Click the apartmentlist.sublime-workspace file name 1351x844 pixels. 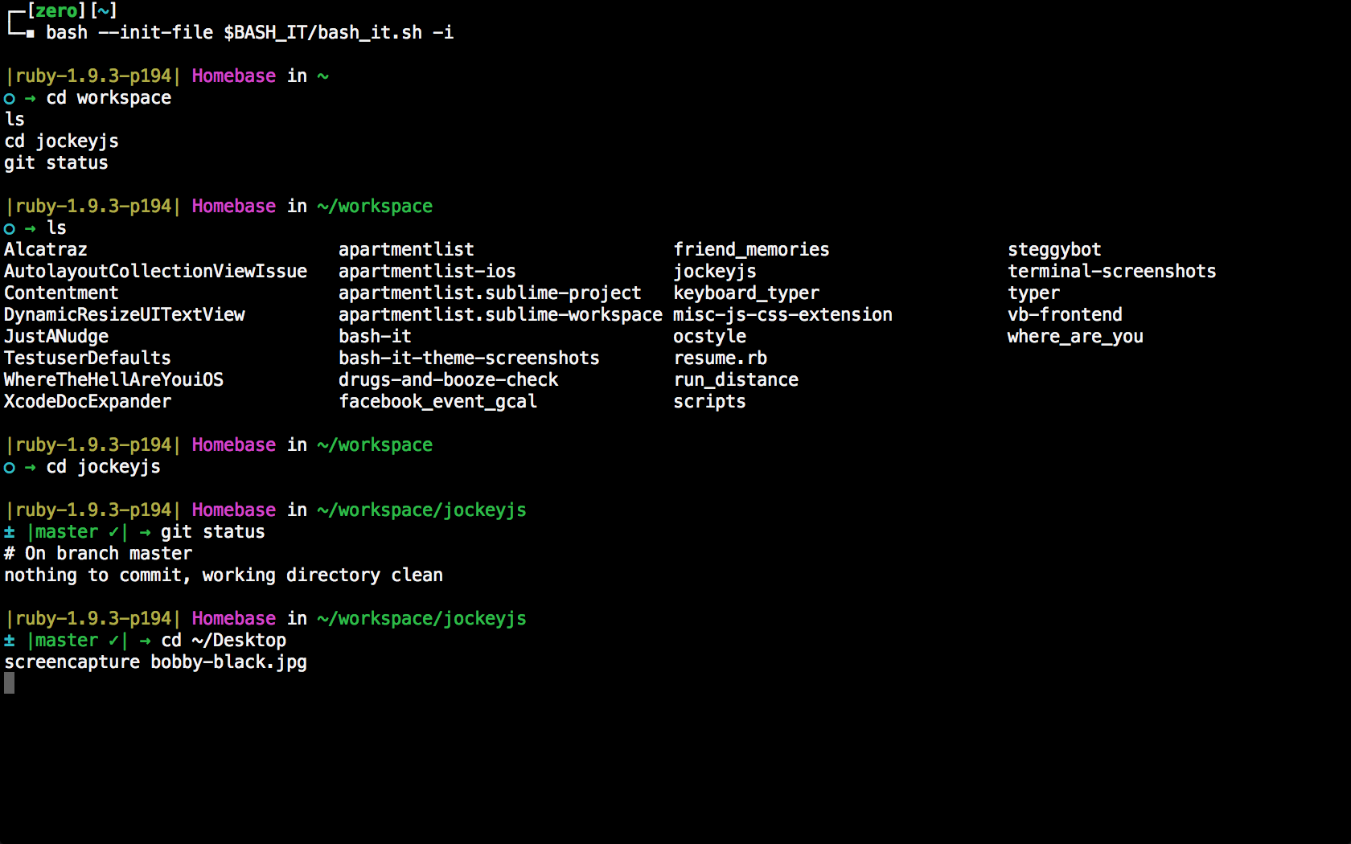coord(499,315)
